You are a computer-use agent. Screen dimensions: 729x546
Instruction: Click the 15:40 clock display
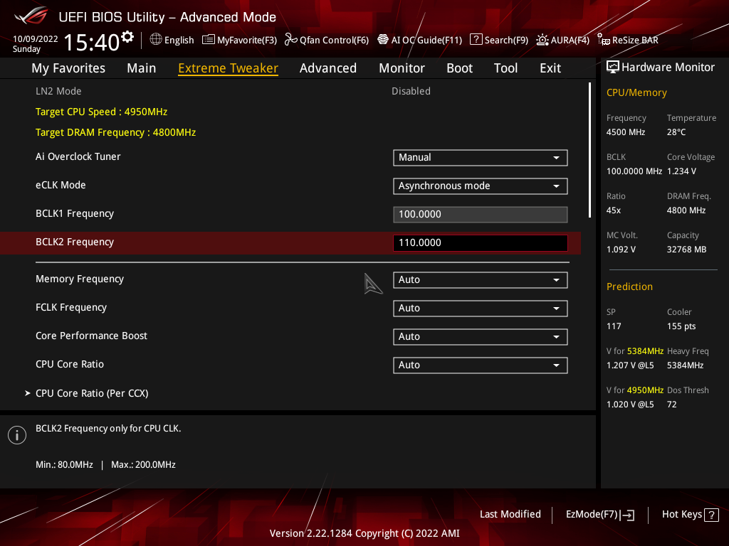click(92, 42)
